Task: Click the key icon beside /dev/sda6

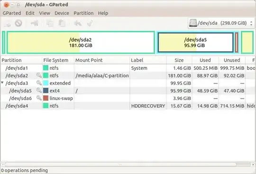Action: click(x=39, y=98)
